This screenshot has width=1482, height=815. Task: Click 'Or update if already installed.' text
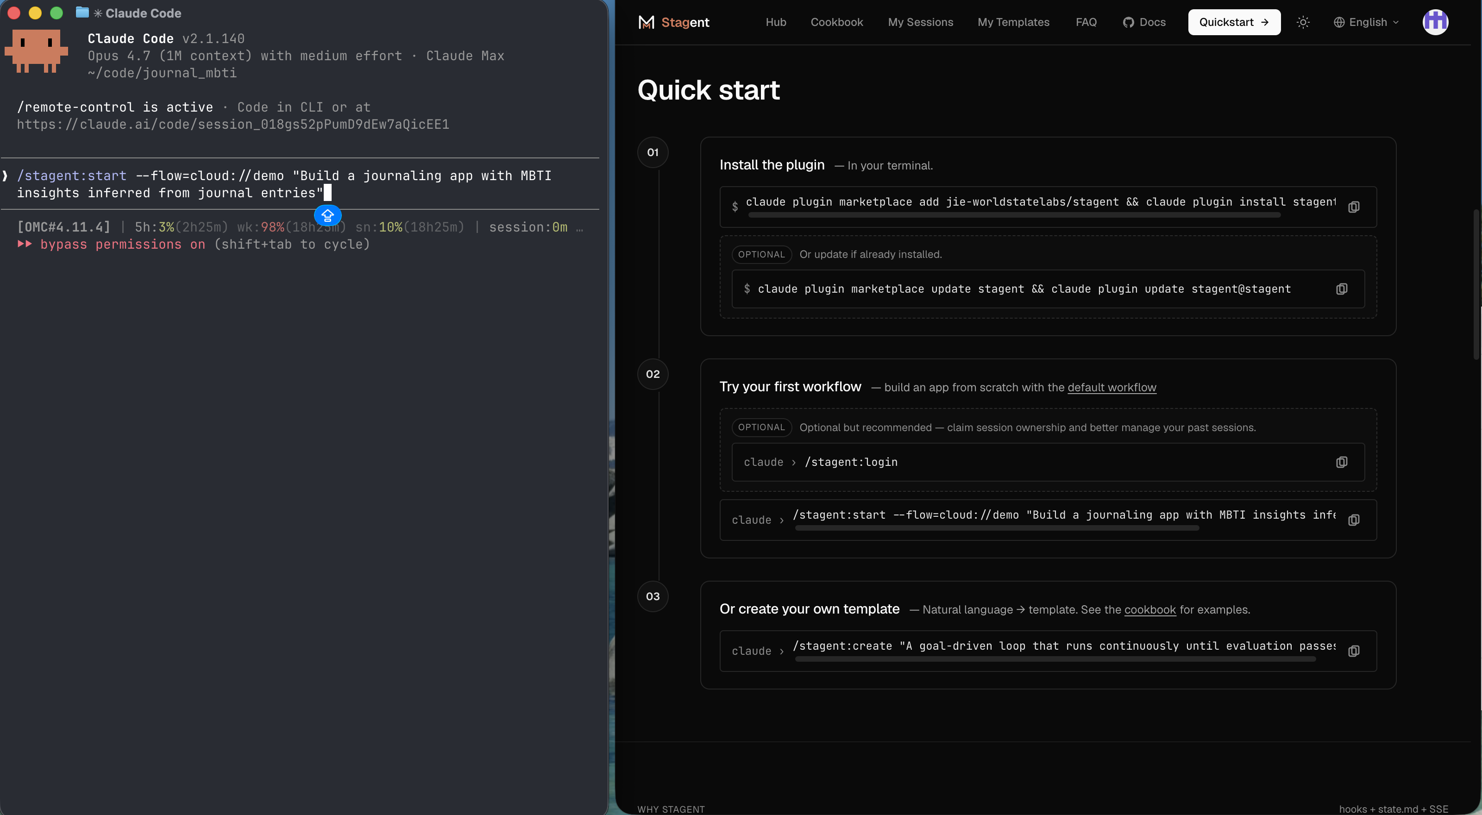pos(871,254)
